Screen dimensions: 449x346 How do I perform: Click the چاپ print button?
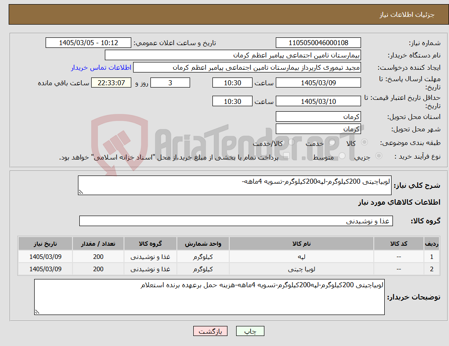point(250,331)
